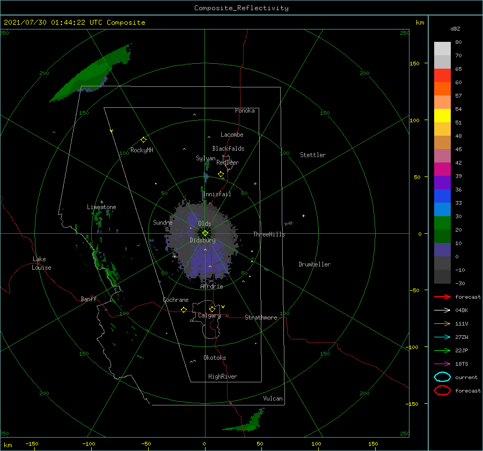Image resolution: width=483 pixels, height=451 pixels.
Task: Select the yellow diamond marker near RedDeer
Action: click(221, 174)
